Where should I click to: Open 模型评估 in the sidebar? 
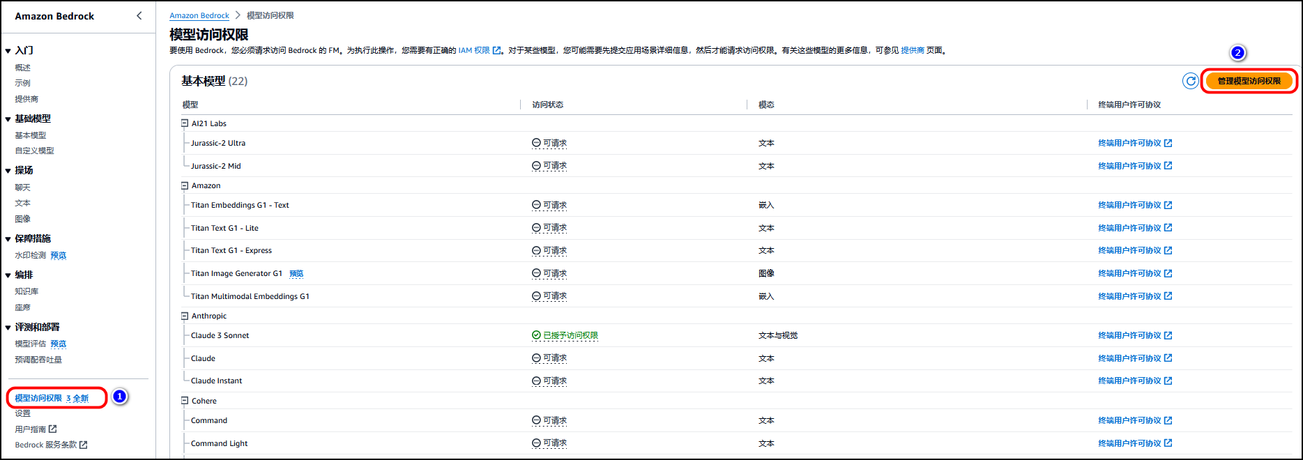coord(31,344)
